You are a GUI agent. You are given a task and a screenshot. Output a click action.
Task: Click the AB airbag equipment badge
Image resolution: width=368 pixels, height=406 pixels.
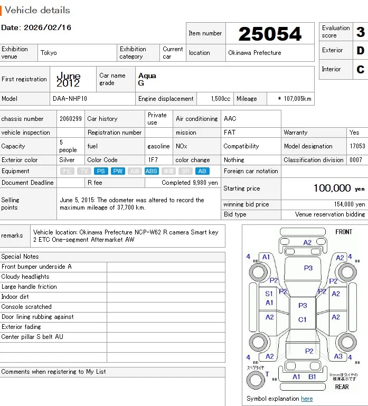(x=202, y=171)
